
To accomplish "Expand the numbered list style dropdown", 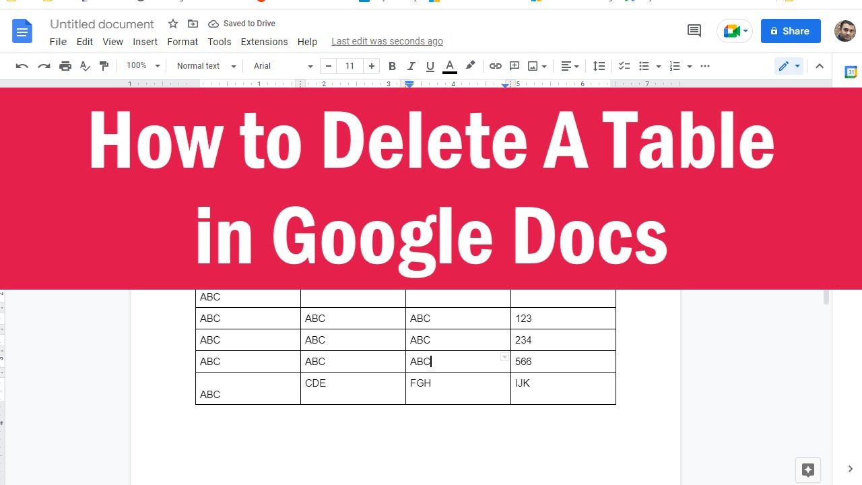I will coord(689,66).
